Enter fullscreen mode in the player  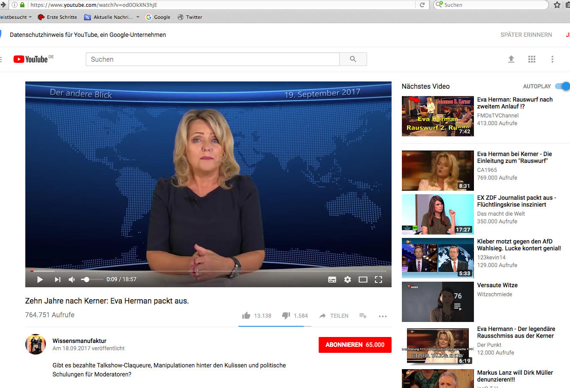pyautogui.click(x=378, y=280)
